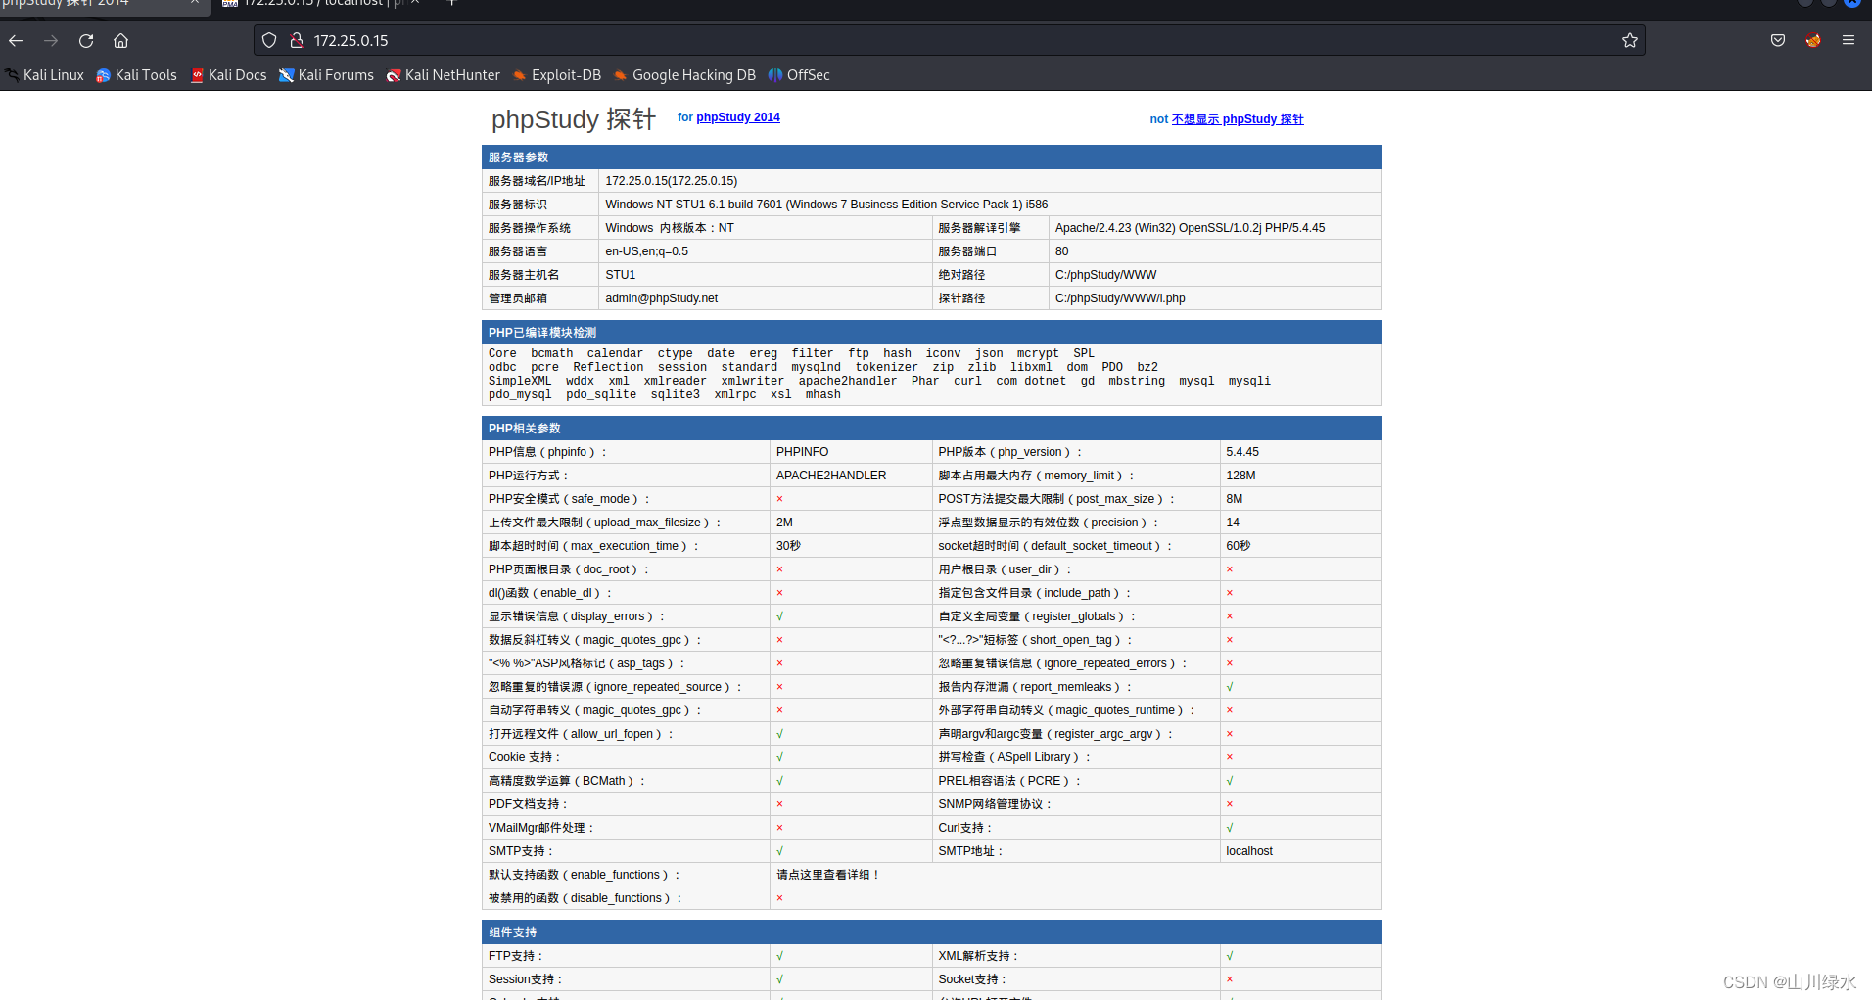Open the PHPINFO link
The image size is (1872, 1000).
click(x=802, y=452)
